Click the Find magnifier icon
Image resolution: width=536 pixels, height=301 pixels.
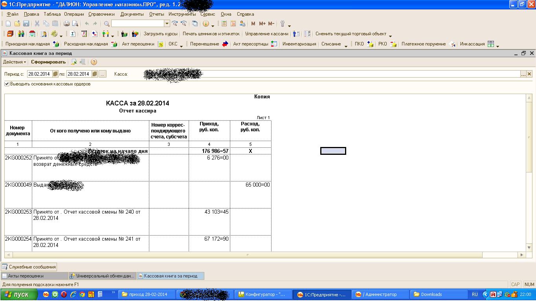[x=106, y=24]
